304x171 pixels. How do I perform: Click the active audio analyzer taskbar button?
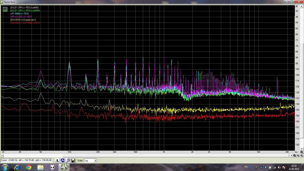click(64, 167)
